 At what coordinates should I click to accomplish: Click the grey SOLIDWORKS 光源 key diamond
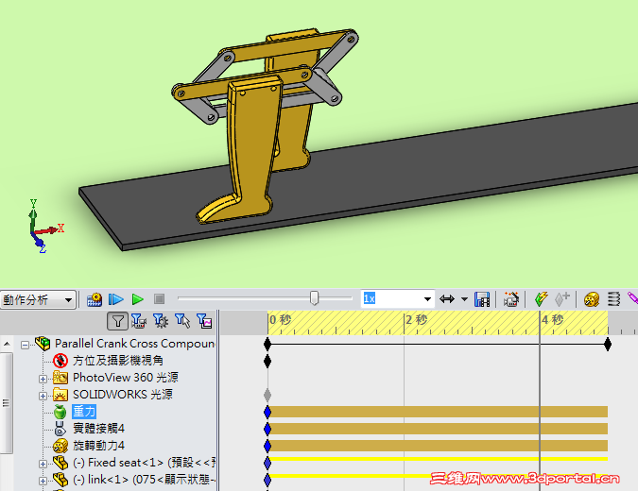(x=267, y=395)
